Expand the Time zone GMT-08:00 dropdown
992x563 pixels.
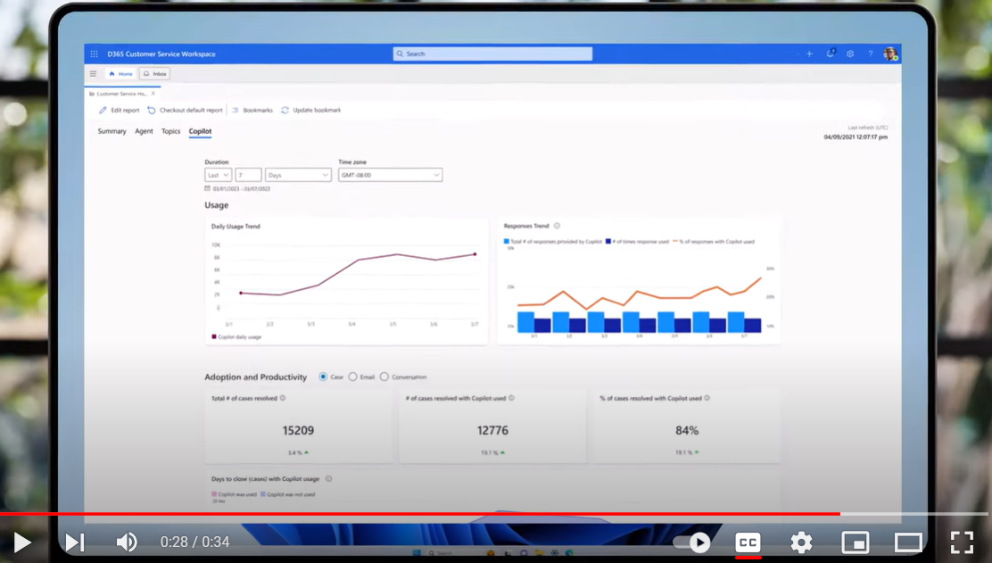pyautogui.click(x=390, y=175)
